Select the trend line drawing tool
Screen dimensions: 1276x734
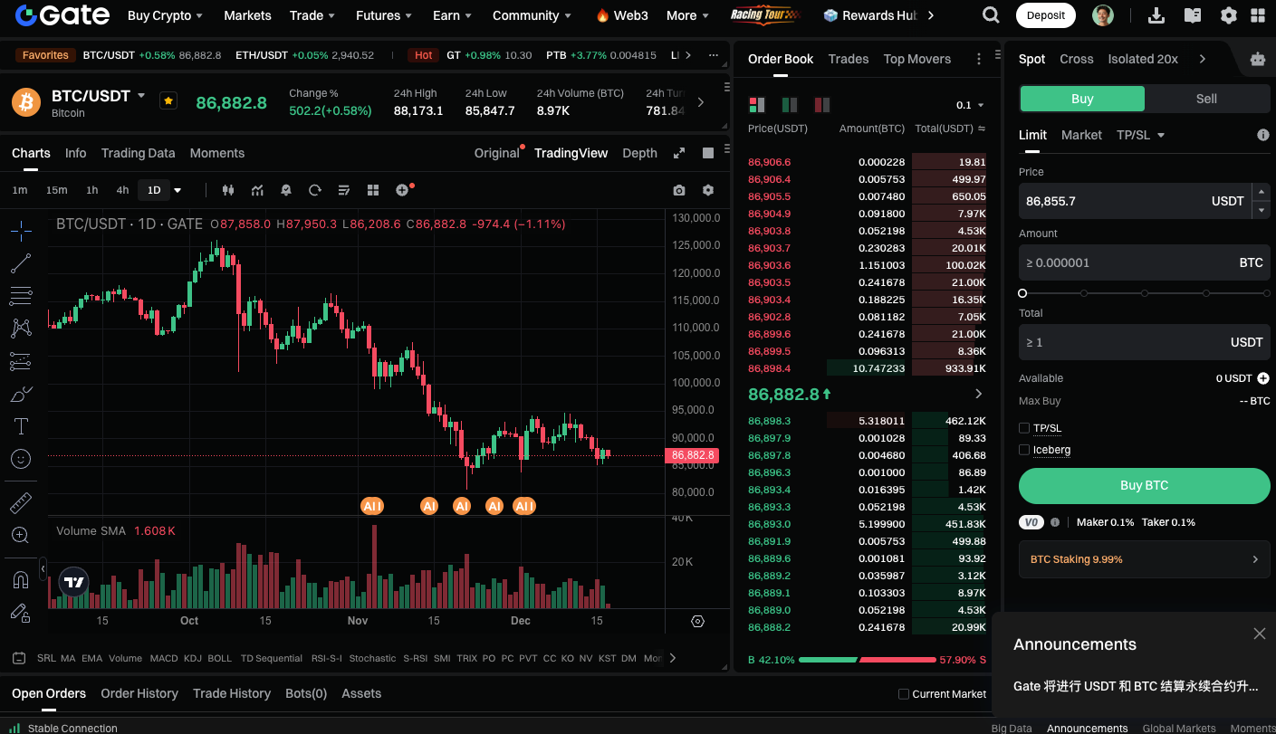[x=21, y=263]
